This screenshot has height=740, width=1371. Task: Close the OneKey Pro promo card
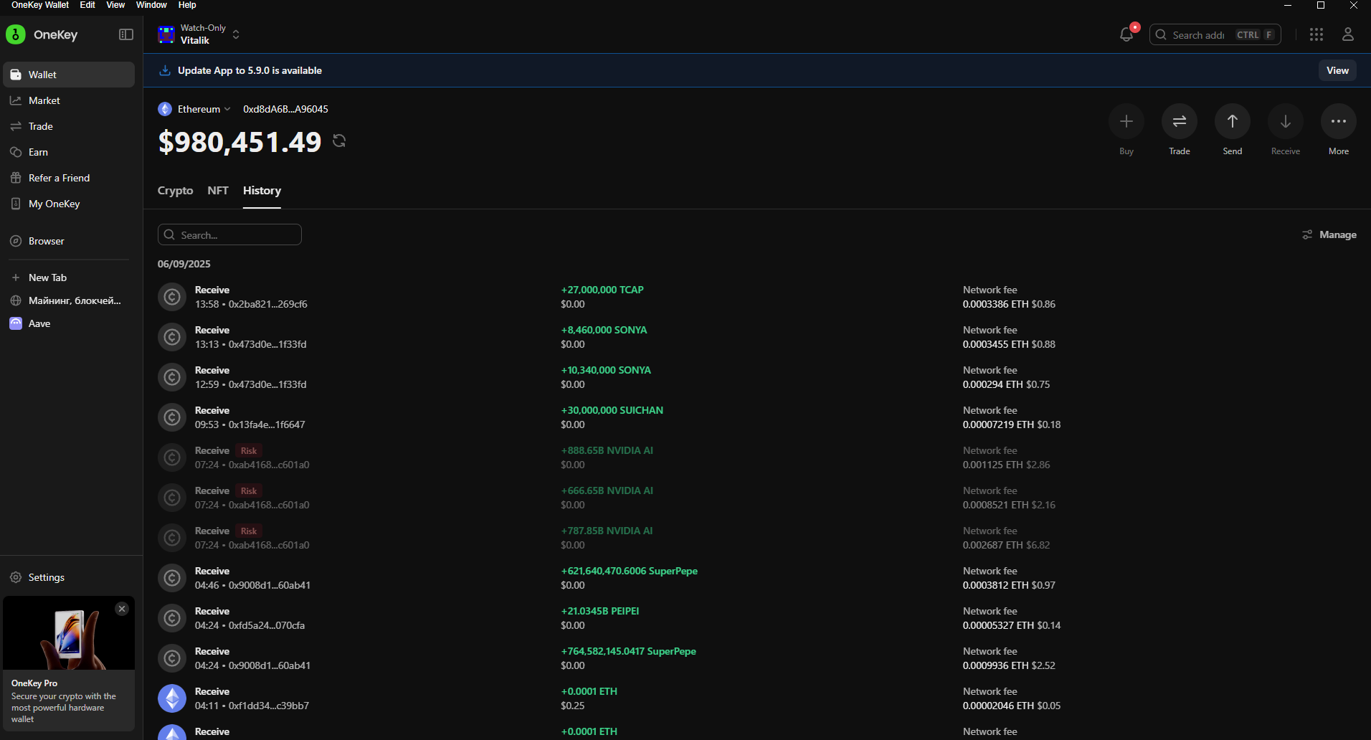click(122, 609)
